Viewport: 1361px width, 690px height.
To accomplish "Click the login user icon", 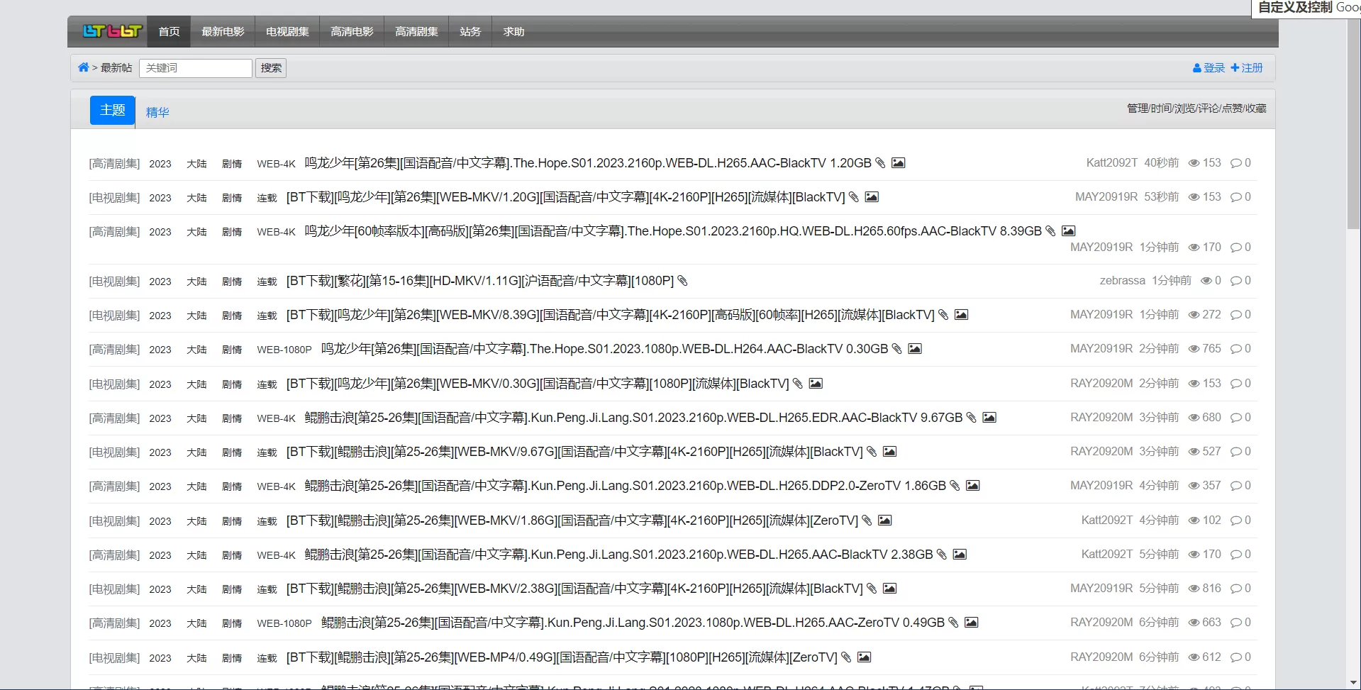I will point(1196,68).
